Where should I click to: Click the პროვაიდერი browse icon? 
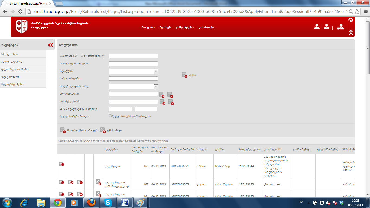pos(161,94)
